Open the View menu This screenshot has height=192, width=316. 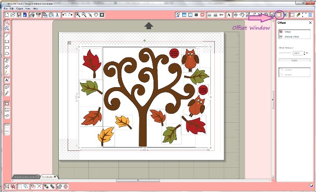(28, 9)
